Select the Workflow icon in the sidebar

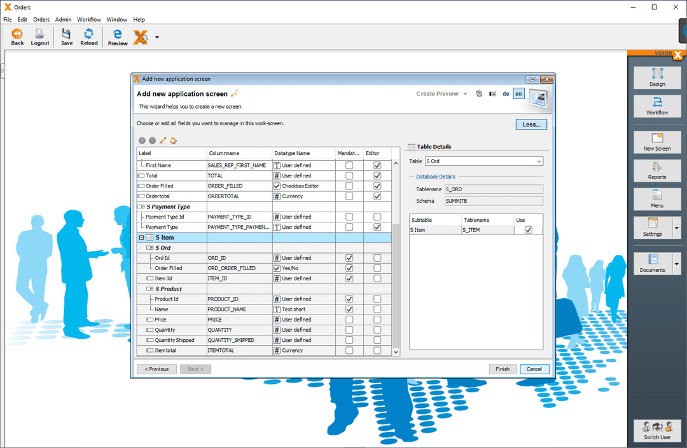pos(657,106)
